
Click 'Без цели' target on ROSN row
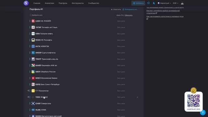pos(121,40)
